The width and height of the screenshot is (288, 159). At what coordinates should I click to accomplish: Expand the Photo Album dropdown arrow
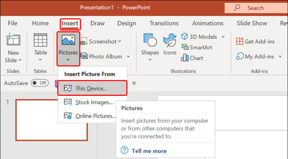tap(128, 56)
